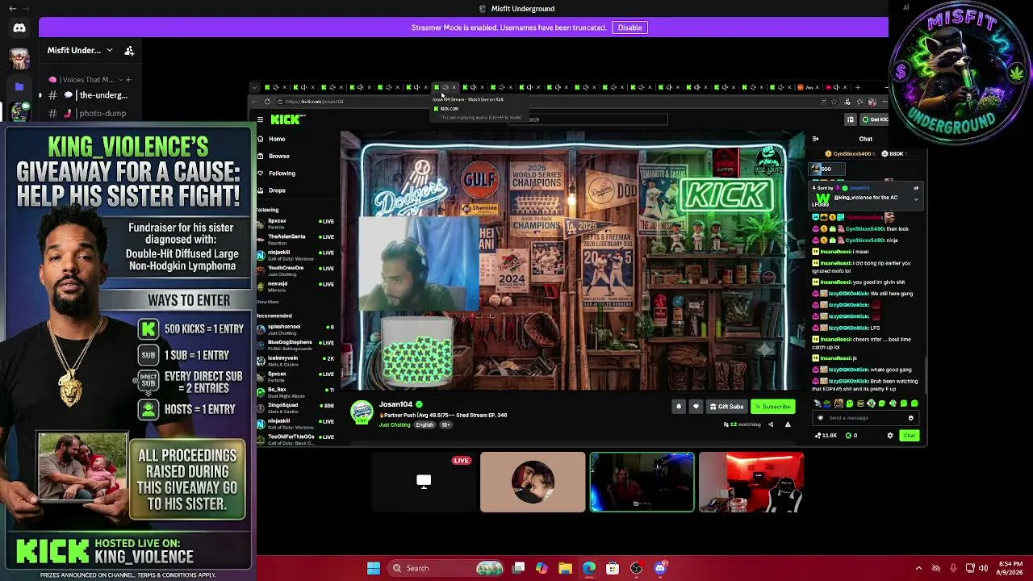1033x581 pixels.
Task: Report the stream with the warning icon
Action: pos(788,424)
